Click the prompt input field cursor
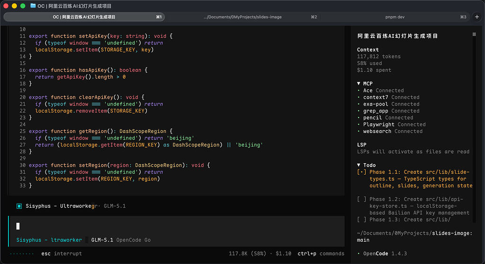This screenshot has height=264, width=485. click(x=18, y=226)
